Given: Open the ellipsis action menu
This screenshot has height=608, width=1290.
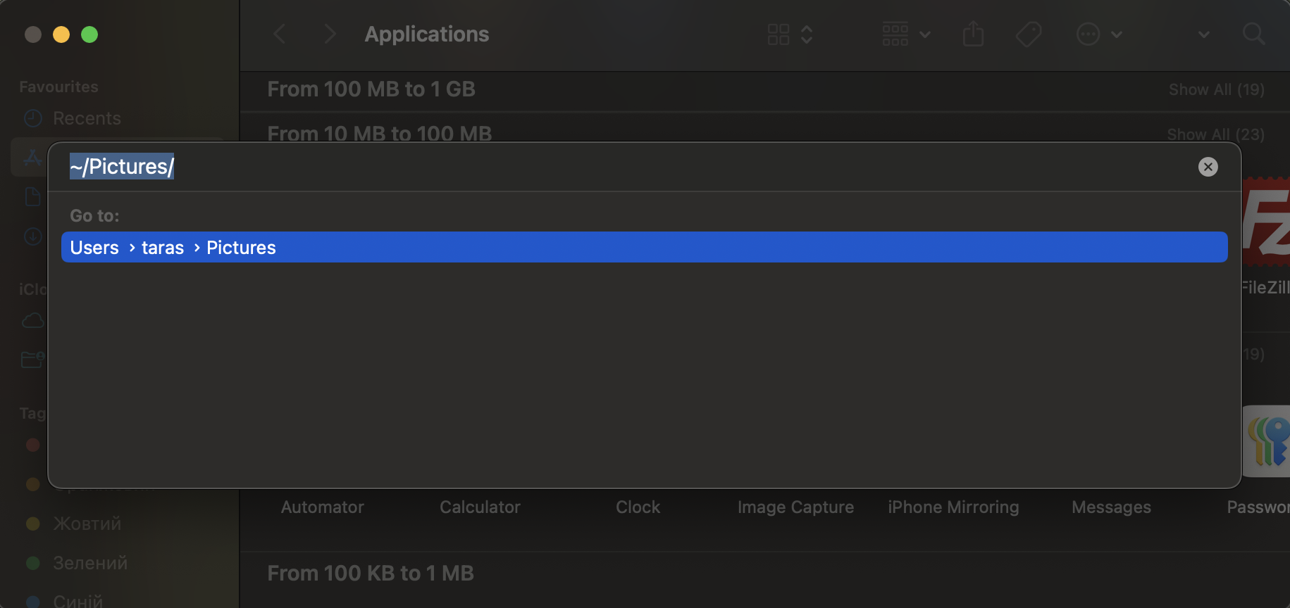Looking at the screenshot, I should [x=1099, y=34].
